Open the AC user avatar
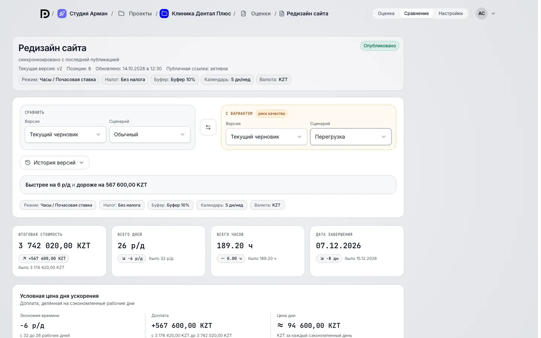541x338 pixels. [x=482, y=14]
